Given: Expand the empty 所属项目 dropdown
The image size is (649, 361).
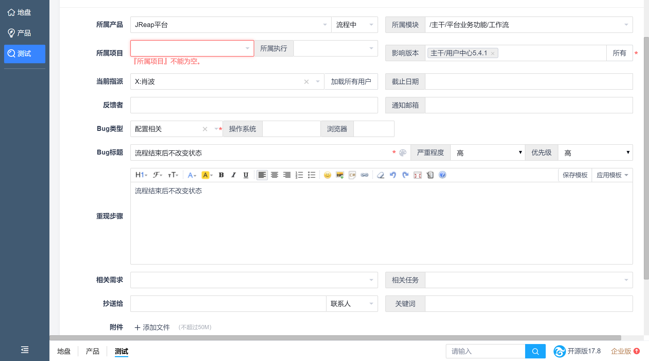Looking at the screenshot, I should coord(192,48).
